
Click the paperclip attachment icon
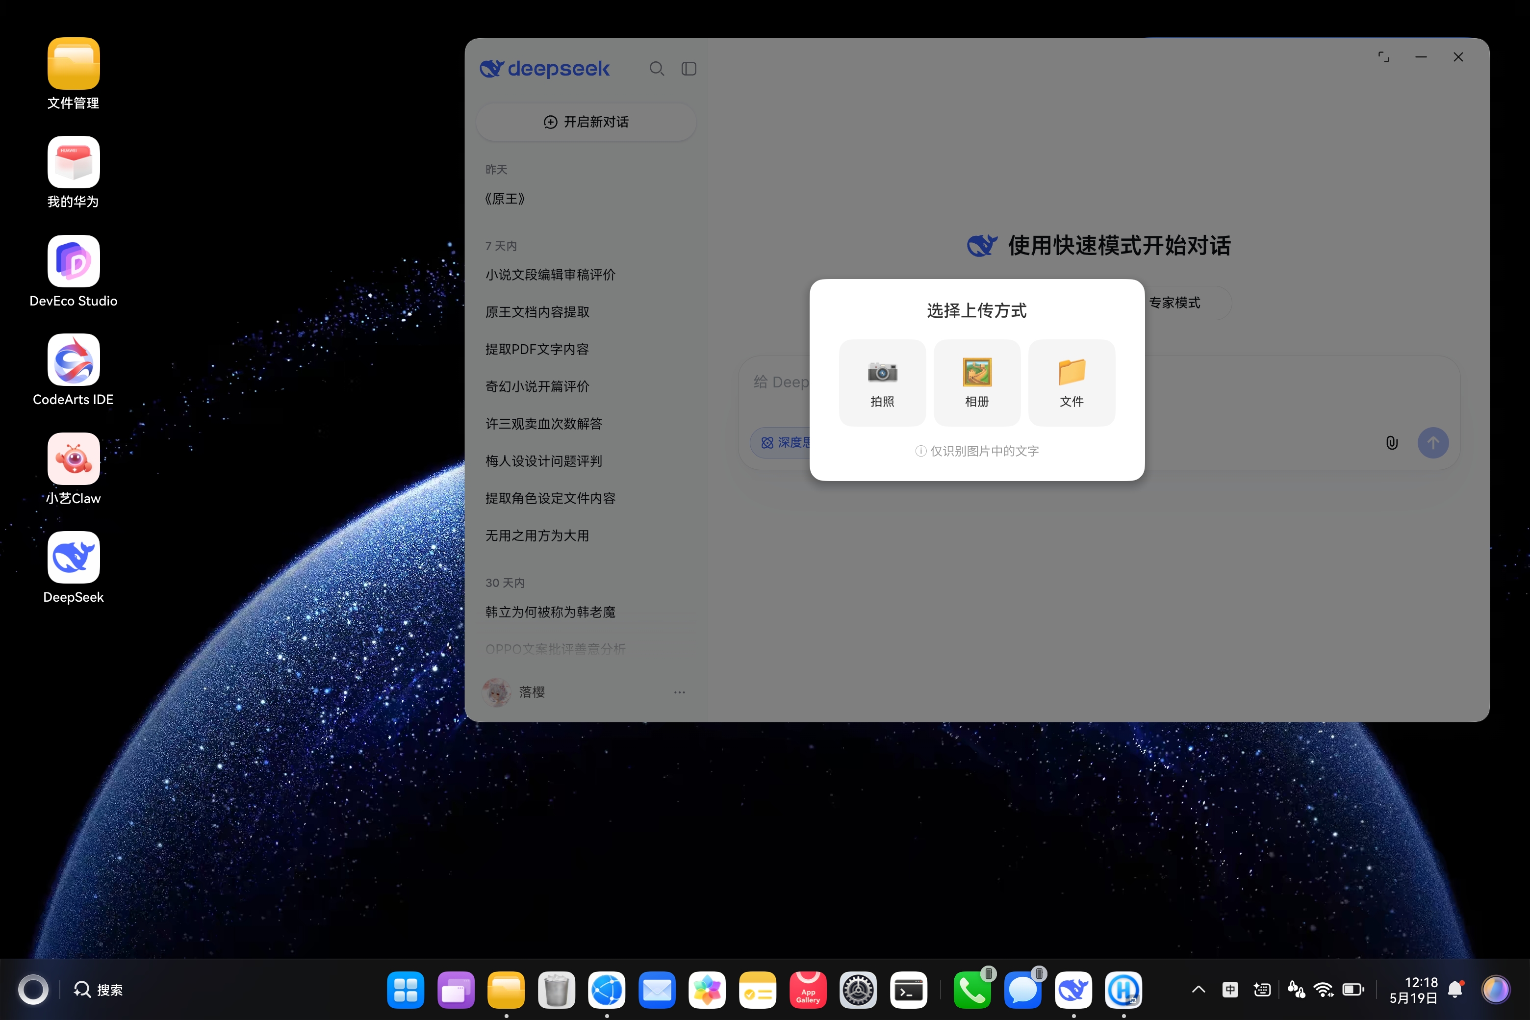click(1391, 442)
